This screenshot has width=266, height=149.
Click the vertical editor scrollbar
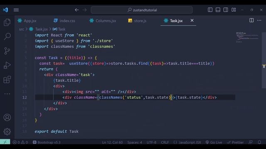pyautogui.click(x=264, y=60)
